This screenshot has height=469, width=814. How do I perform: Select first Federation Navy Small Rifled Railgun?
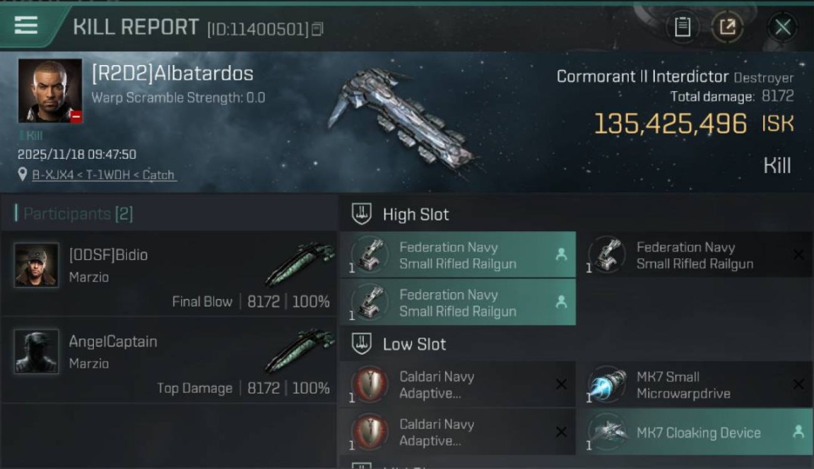click(457, 255)
